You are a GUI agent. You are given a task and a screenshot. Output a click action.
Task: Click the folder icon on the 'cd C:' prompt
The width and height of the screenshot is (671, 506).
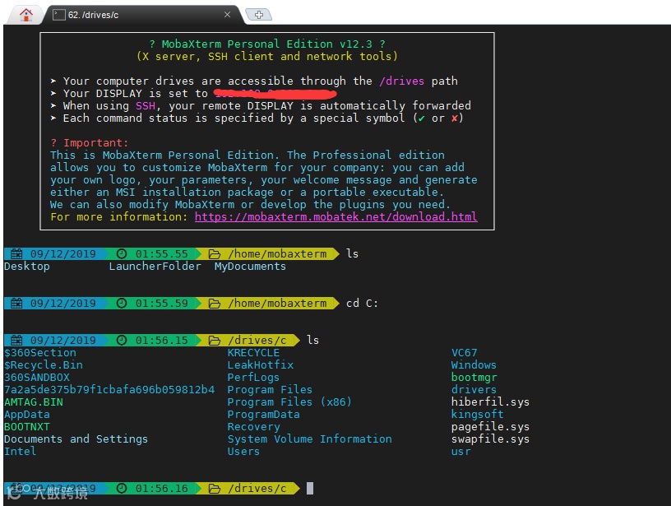[x=215, y=304]
